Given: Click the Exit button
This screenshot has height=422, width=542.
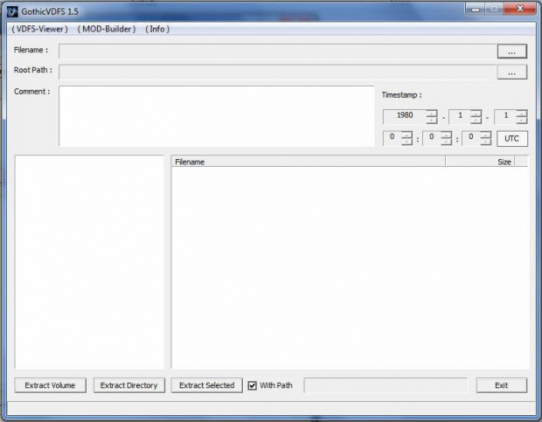Looking at the screenshot, I should point(502,385).
